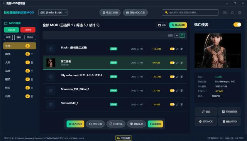The image size is (247, 141).
Task: Switch to grid view icon
Action: click(177, 35)
